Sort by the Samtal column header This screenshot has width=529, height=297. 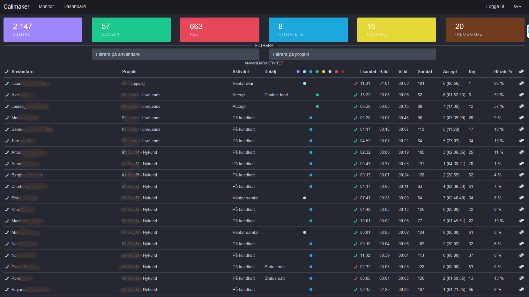pos(425,71)
